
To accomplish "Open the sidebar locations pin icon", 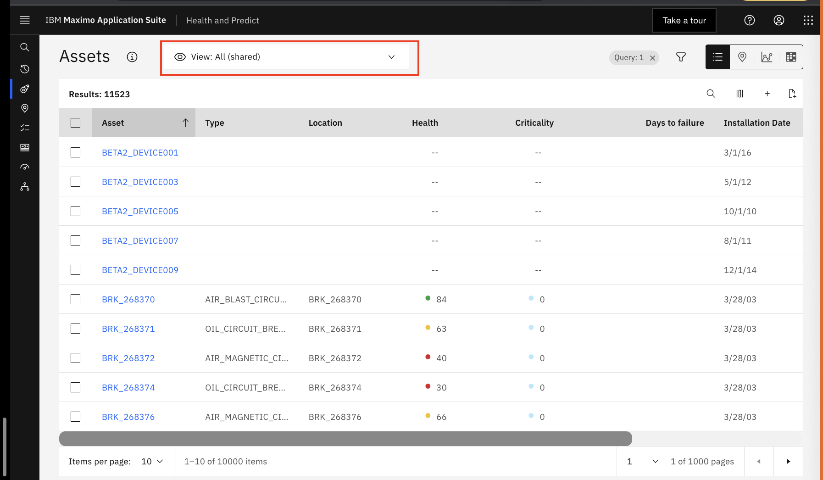I will pyautogui.click(x=25, y=108).
